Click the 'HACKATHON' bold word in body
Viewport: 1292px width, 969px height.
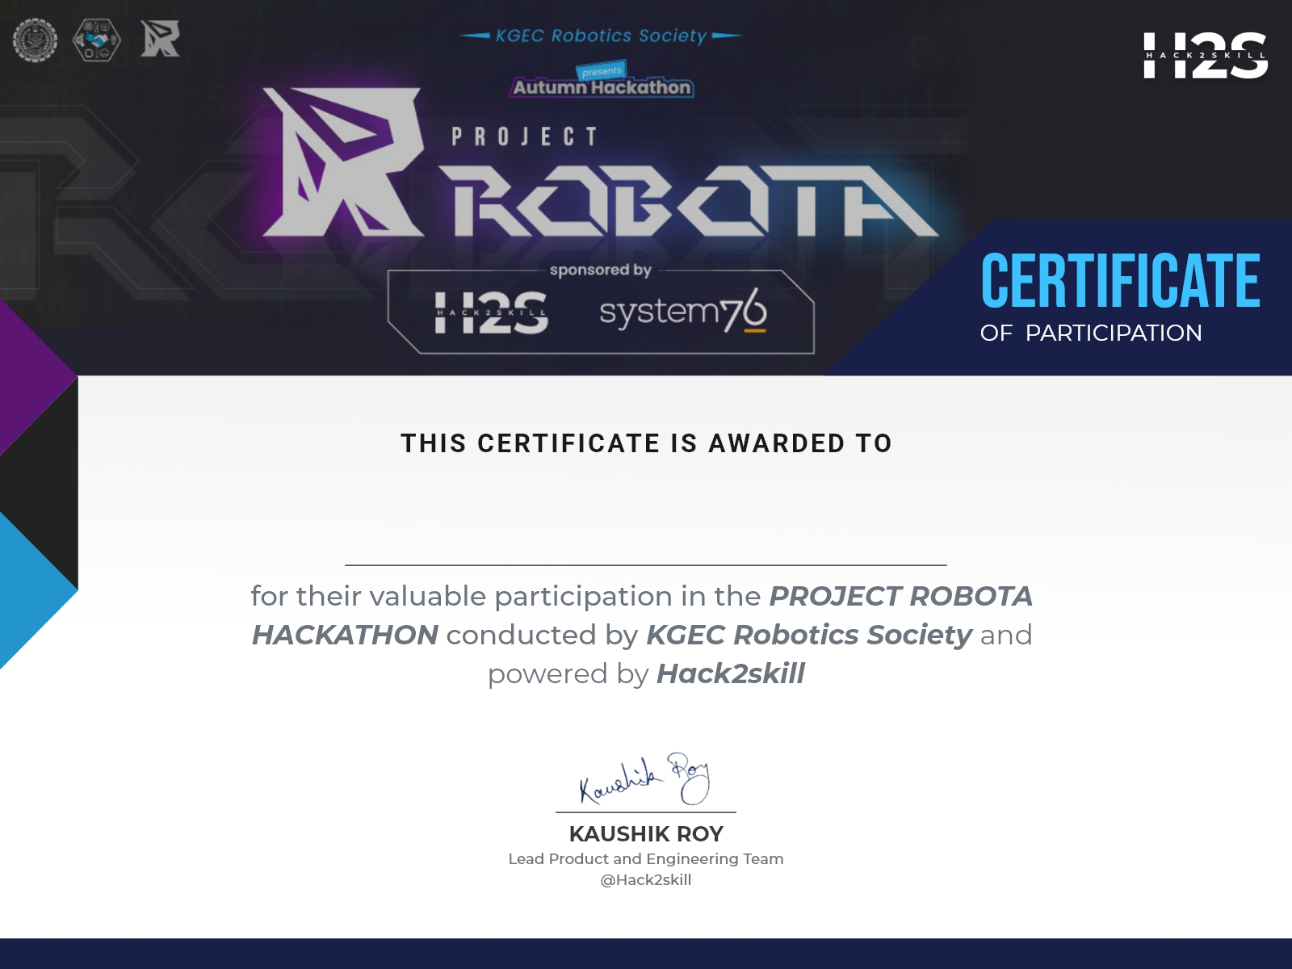tap(345, 635)
